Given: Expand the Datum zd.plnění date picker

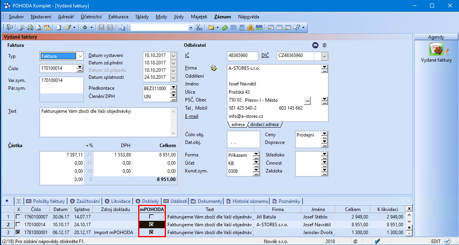Looking at the screenshot, I should tap(174, 63).
